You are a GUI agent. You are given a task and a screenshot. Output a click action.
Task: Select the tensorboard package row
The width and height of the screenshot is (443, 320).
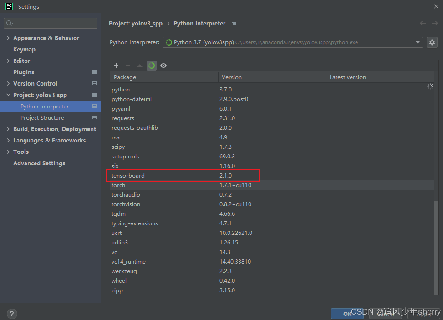(272, 175)
